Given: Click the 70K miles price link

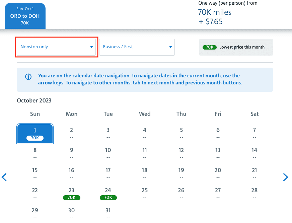Looking at the screenshot, I should (215, 12).
